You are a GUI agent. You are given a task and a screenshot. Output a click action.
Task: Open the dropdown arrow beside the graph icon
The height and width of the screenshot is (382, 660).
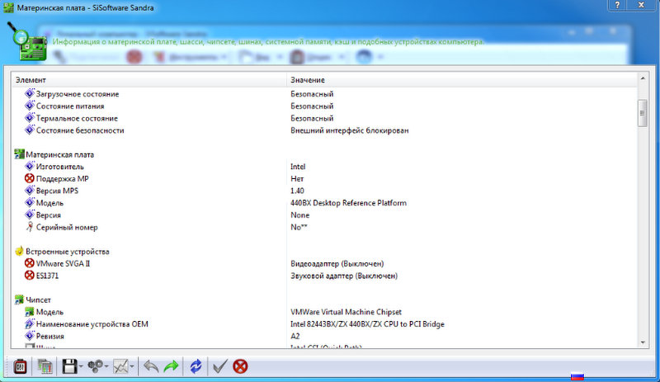click(132, 366)
